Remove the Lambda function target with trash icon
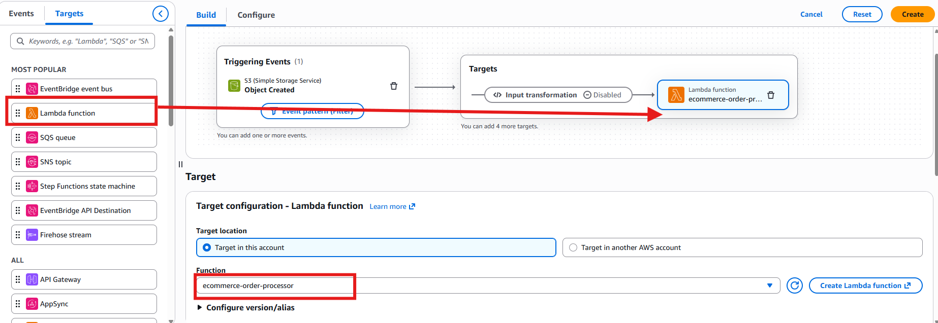Viewport: 938px width, 323px height. 770,95
